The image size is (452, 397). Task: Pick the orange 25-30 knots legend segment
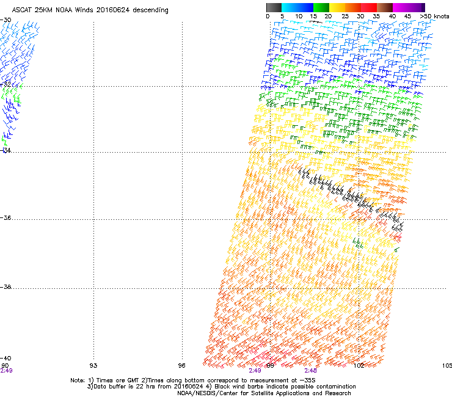353,7
